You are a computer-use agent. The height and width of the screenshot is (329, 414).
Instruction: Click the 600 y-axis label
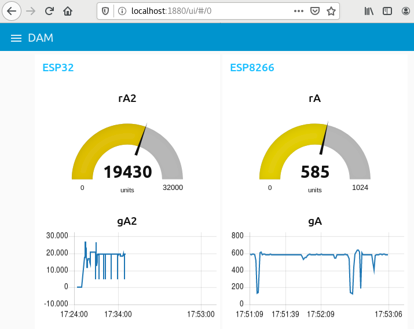237,253
